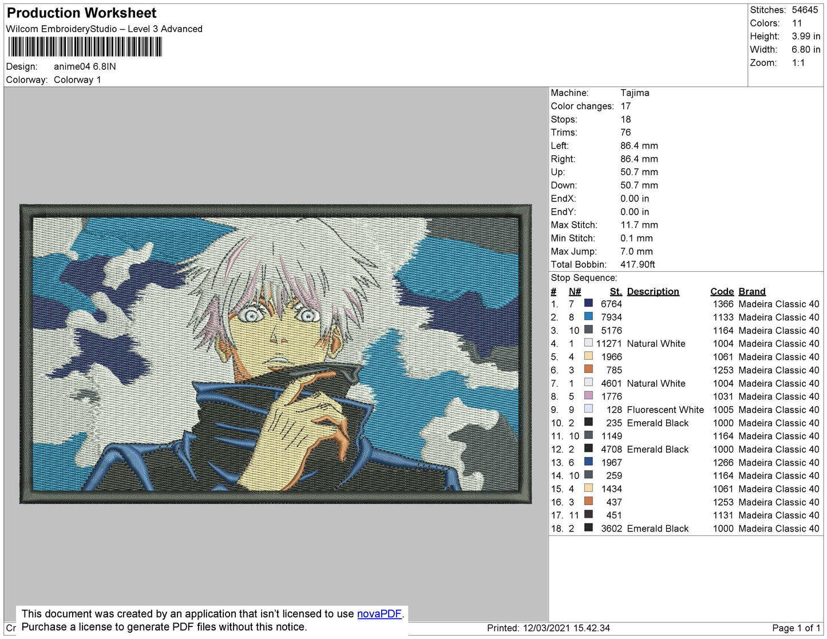
Task: Select the width value "6.80 in"
Action: (806, 50)
